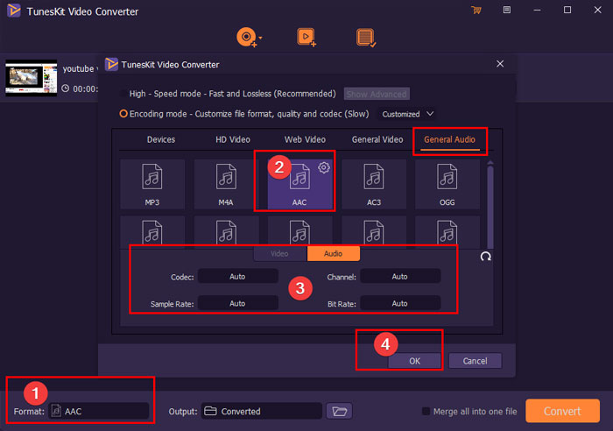
Task: Open the Codec dropdown
Action: click(x=237, y=277)
